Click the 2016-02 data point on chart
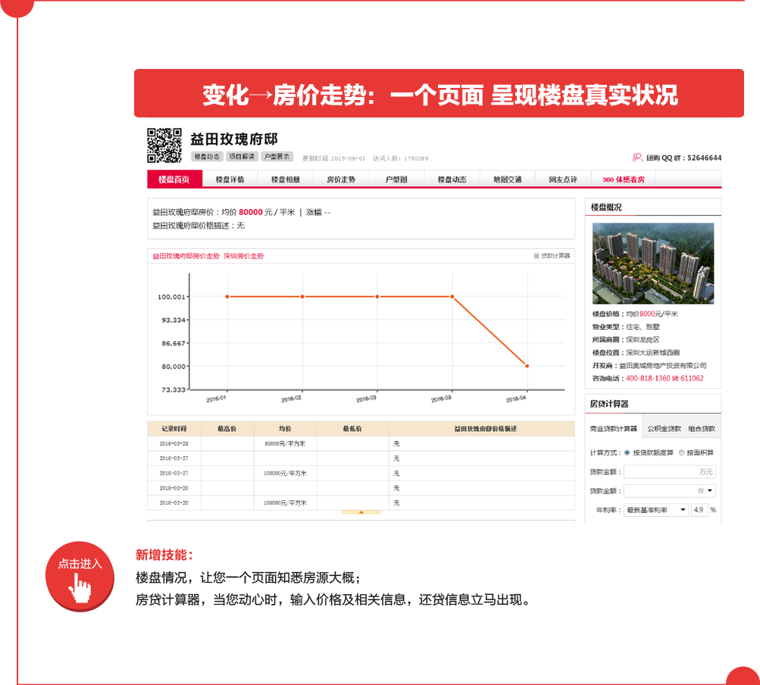Viewport: 760px width, 685px height. (302, 297)
